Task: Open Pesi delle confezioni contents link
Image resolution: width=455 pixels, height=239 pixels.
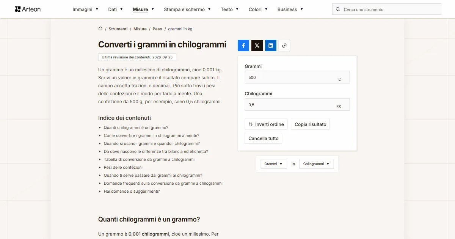Action: [123, 167]
